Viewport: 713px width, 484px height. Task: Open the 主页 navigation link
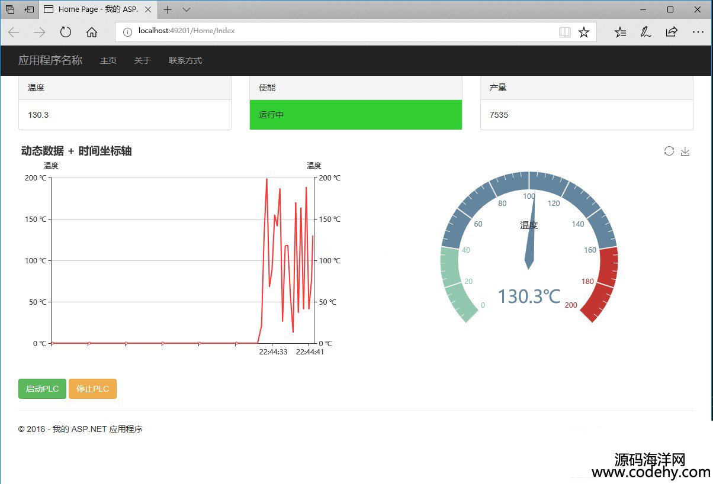tap(108, 60)
